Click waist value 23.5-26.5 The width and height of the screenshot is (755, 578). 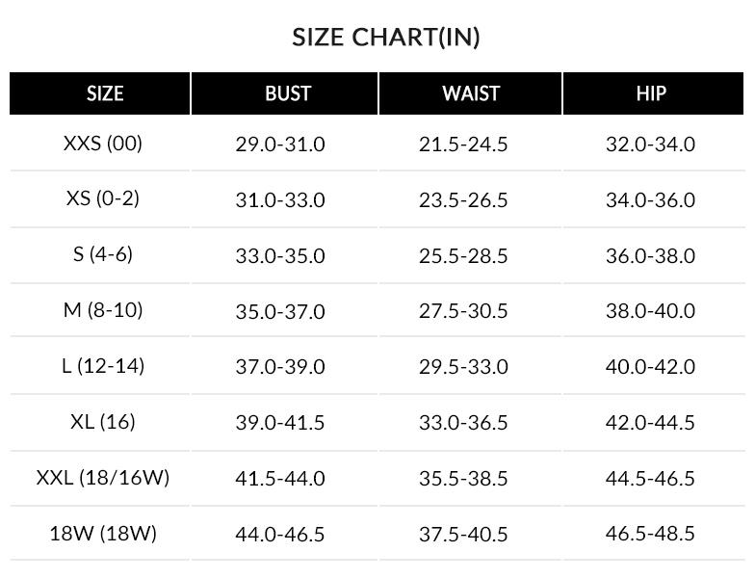(463, 199)
